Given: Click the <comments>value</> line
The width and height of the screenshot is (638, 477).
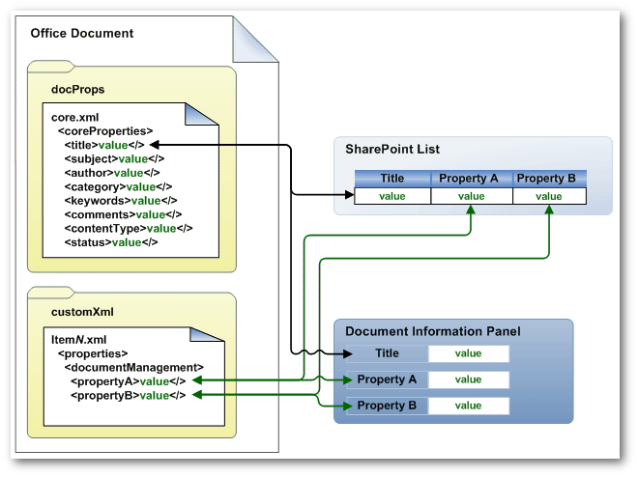Looking at the screenshot, I should [123, 214].
